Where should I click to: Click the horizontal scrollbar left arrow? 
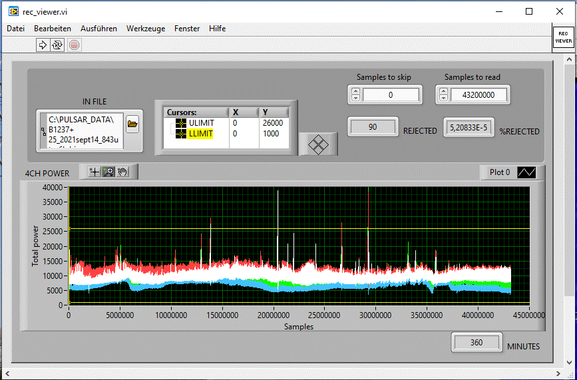click(x=6, y=375)
